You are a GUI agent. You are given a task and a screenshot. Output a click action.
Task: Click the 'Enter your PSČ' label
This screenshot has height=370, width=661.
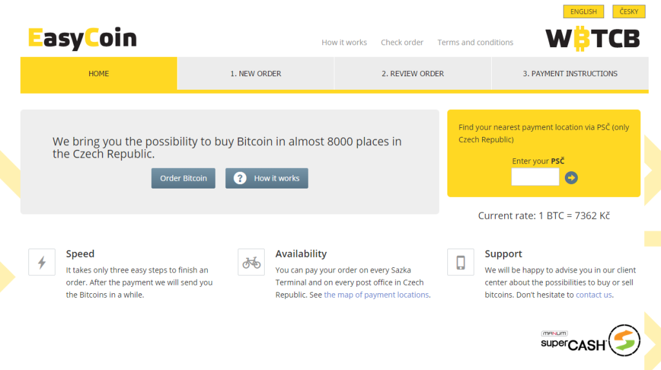coord(538,161)
